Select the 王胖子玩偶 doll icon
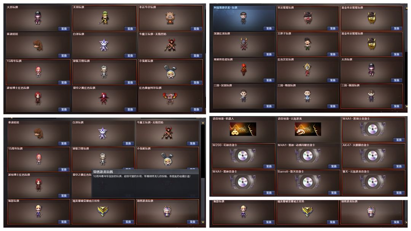411x231 pixels. pyautogui.click(x=307, y=43)
